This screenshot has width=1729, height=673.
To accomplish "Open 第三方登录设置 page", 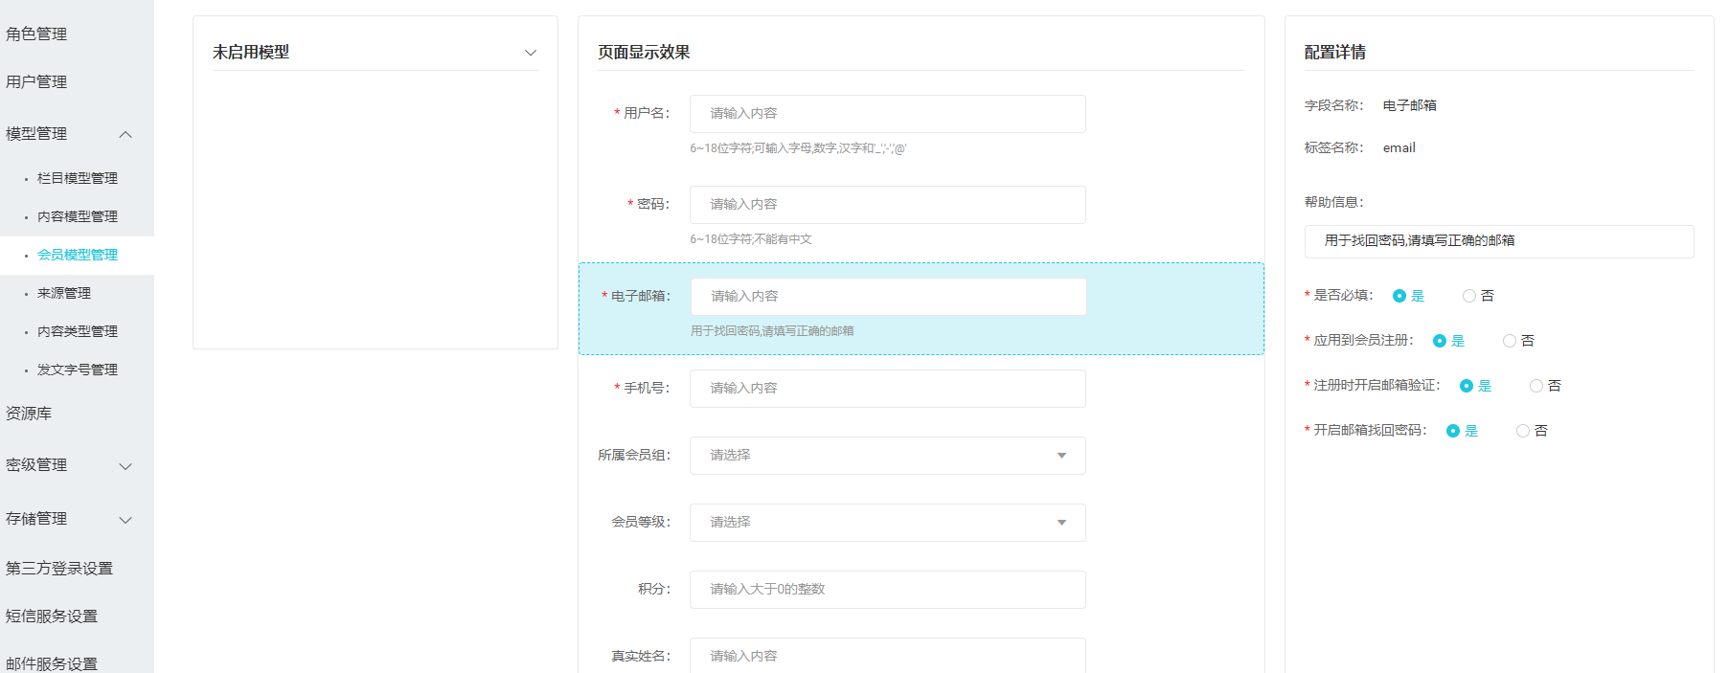I will [59, 569].
